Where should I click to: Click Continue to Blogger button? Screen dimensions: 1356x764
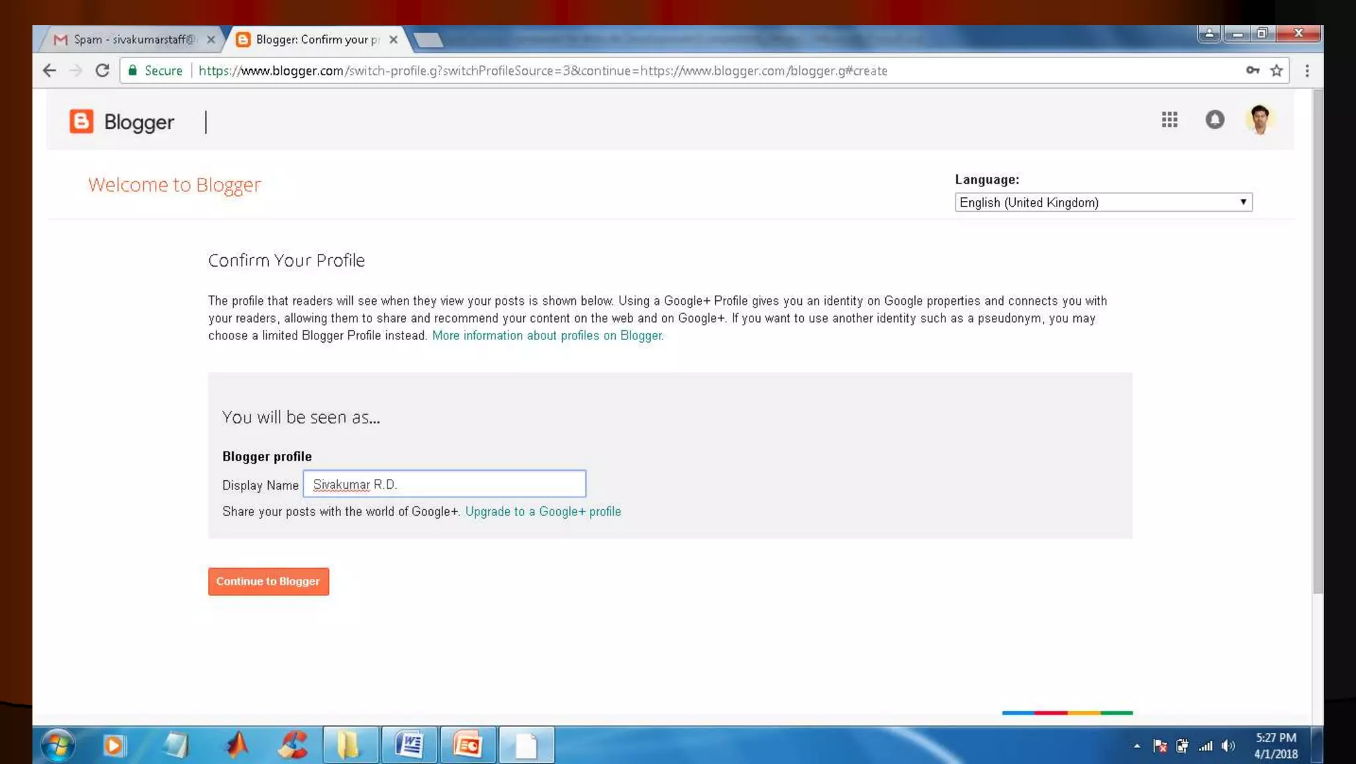(268, 581)
